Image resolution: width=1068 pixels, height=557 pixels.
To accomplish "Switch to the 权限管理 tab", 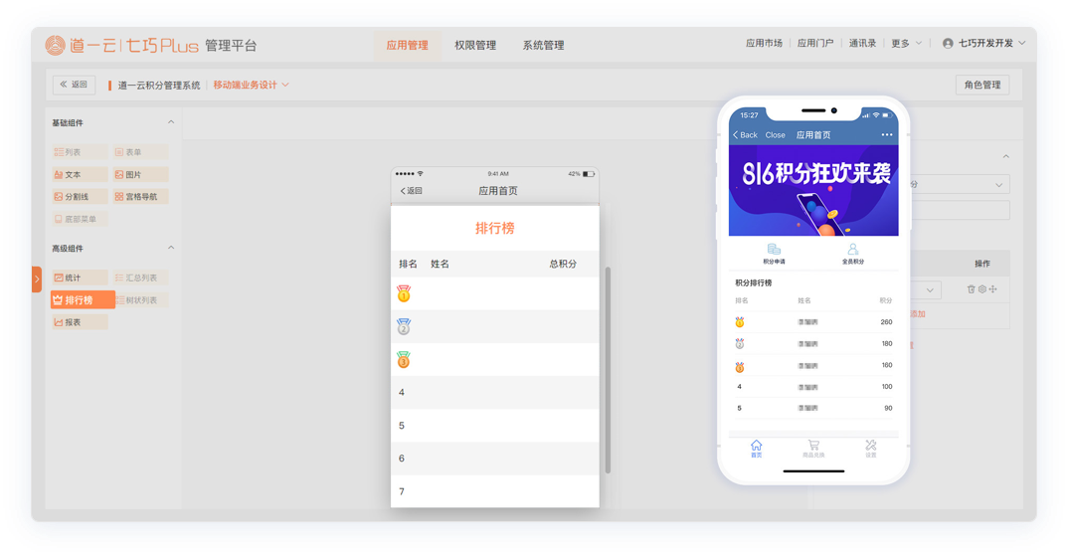I will (x=475, y=46).
